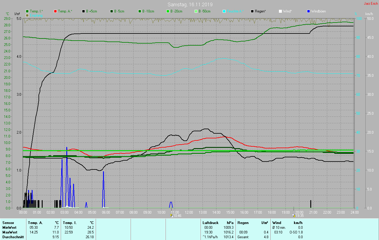Toggle the B -10cm legend label
379x240 pixels.
coord(148,11)
